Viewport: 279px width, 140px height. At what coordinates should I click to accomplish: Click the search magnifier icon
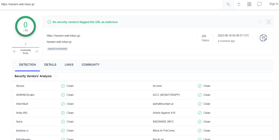click(228, 4)
